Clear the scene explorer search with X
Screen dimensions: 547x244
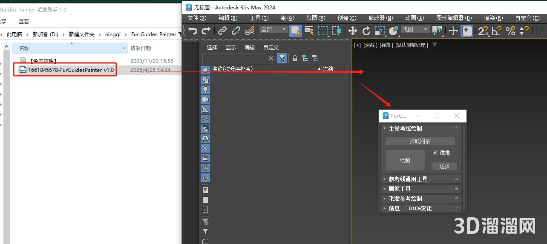click(x=271, y=59)
